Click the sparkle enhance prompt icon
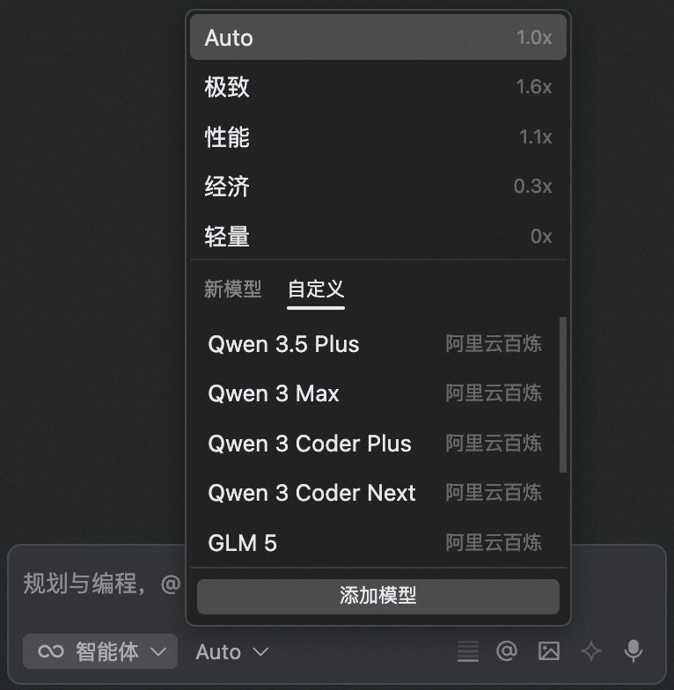This screenshot has width=674, height=690. pos(591,651)
